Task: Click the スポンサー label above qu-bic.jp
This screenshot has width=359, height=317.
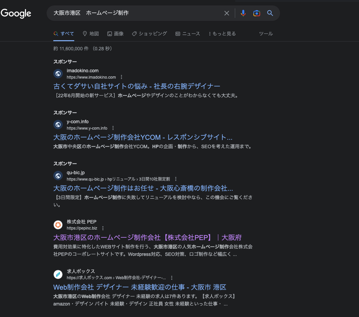Action: point(65,163)
